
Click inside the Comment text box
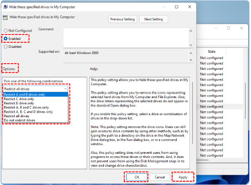[x=126, y=38]
